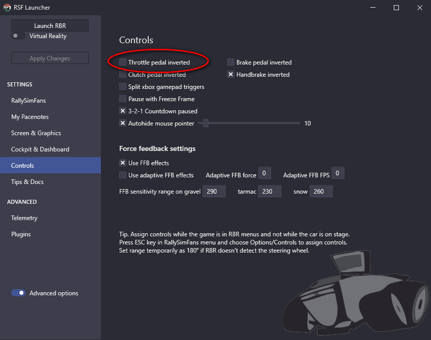Enable Split xbox gamepad triggers
431x340 pixels.
[123, 86]
